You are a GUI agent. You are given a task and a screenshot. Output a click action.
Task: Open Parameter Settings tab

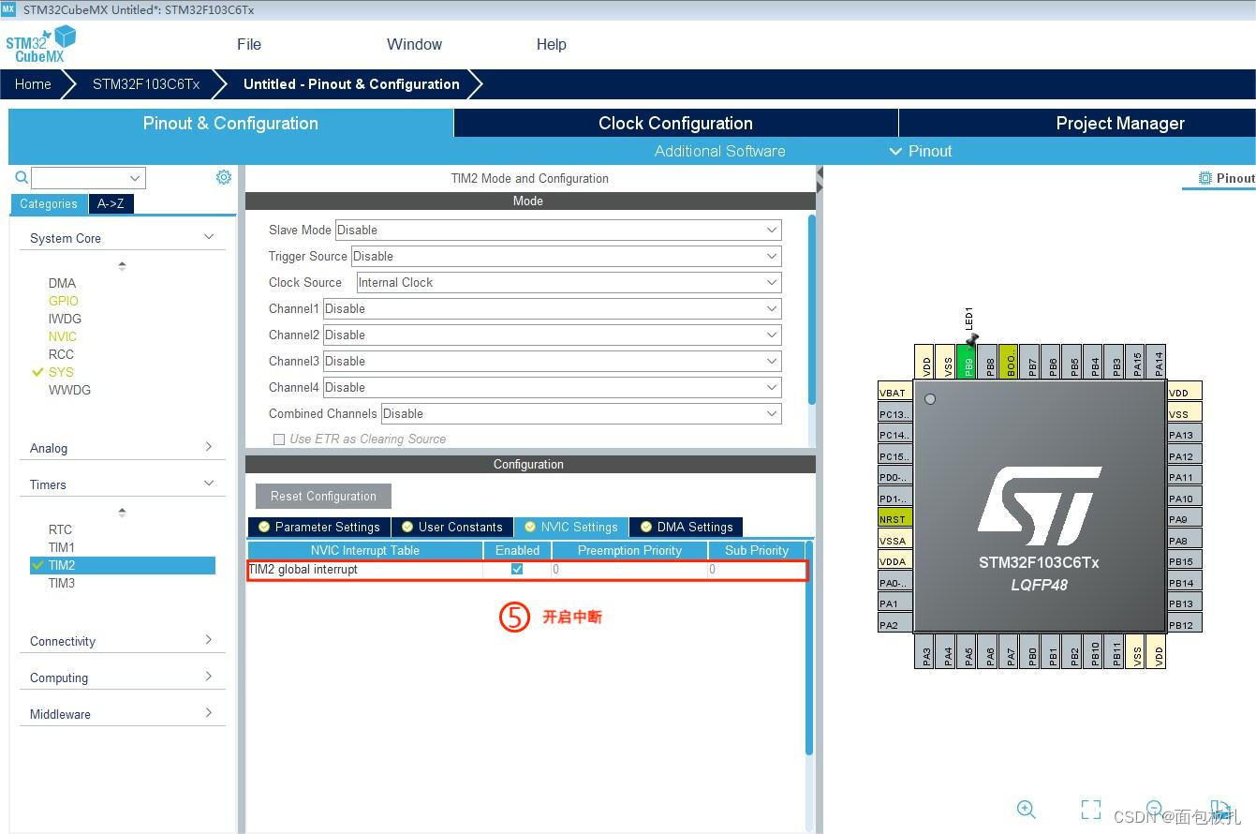(319, 527)
